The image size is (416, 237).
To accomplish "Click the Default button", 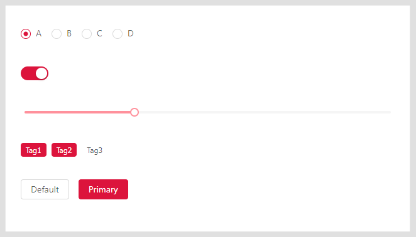I will click(x=45, y=189).
